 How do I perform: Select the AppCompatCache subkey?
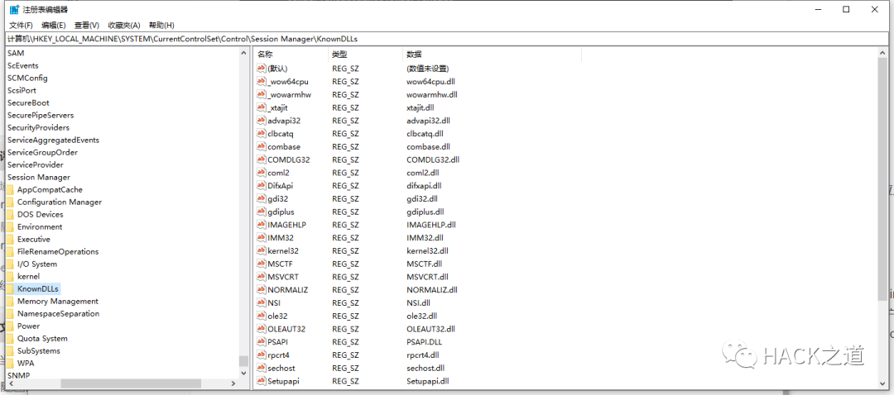[50, 189]
